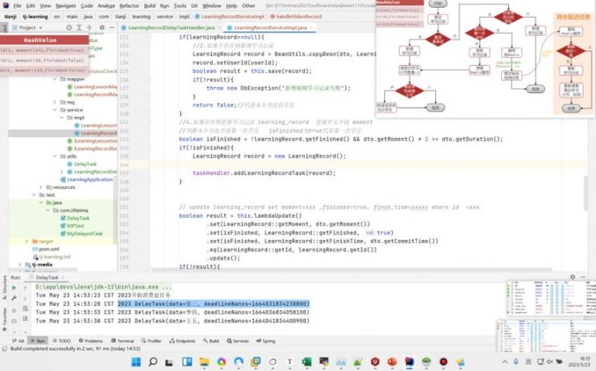Screen dimensions: 596x371
Task: Open the Terminal tool window
Action: click(125, 340)
